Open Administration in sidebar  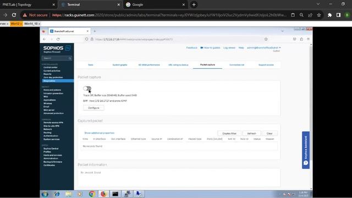point(51,158)
